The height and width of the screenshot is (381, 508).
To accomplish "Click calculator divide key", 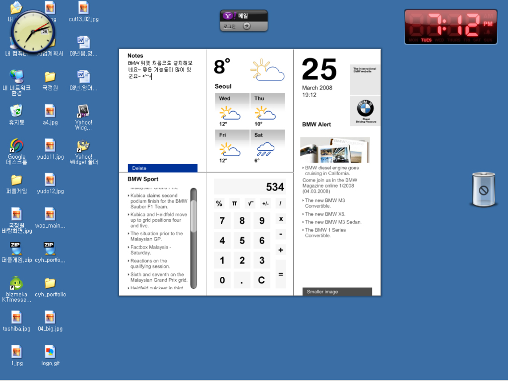I will [281, 203].
